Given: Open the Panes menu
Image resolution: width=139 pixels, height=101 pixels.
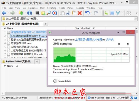Looking at the screenshot, I should [x=70, y=8].
